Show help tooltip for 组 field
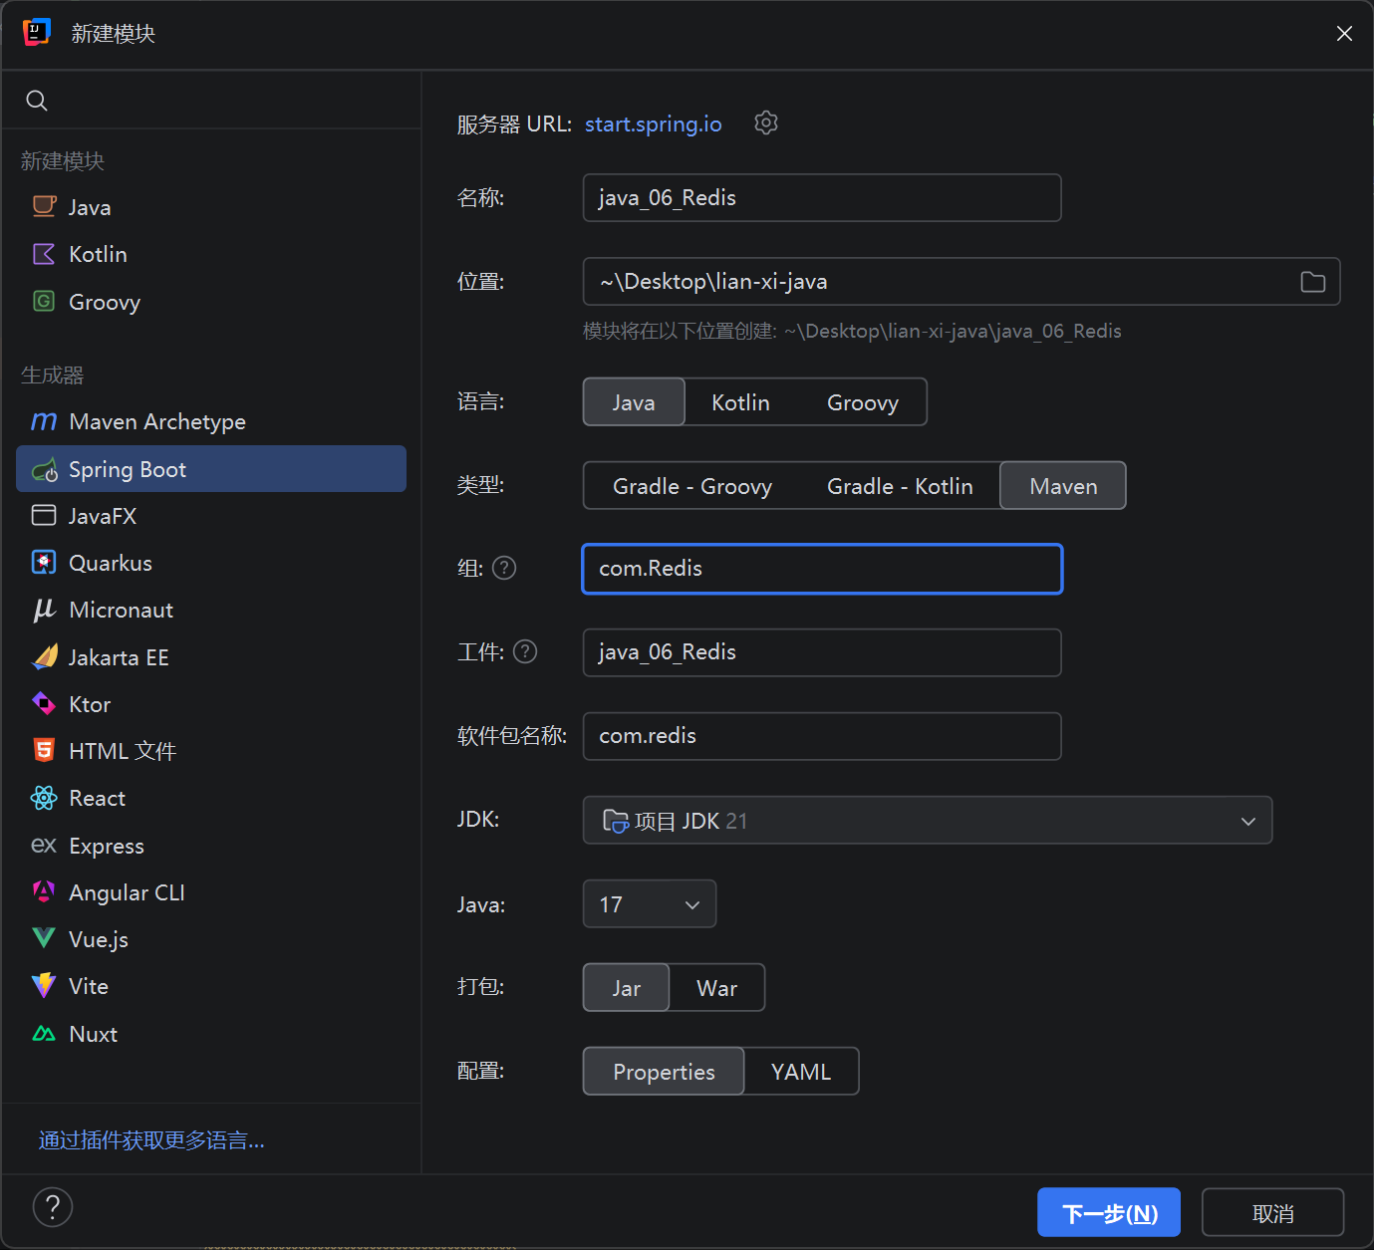Viewport: 1374px width, 1250px height. pyautogui.click(x=504, y=568)
